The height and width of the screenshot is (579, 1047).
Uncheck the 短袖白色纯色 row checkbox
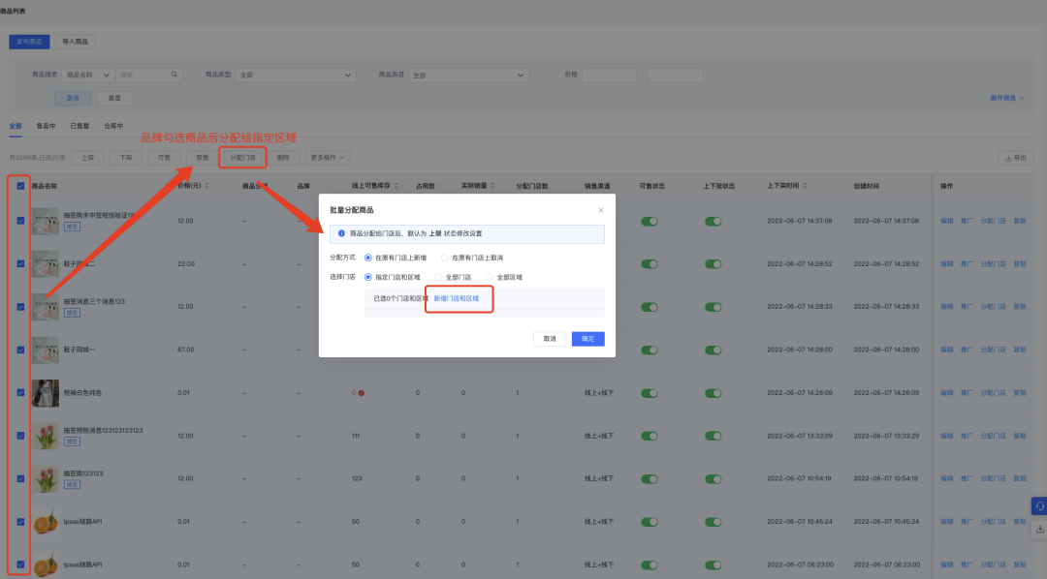pyautogui.click(x=20, y=393)
